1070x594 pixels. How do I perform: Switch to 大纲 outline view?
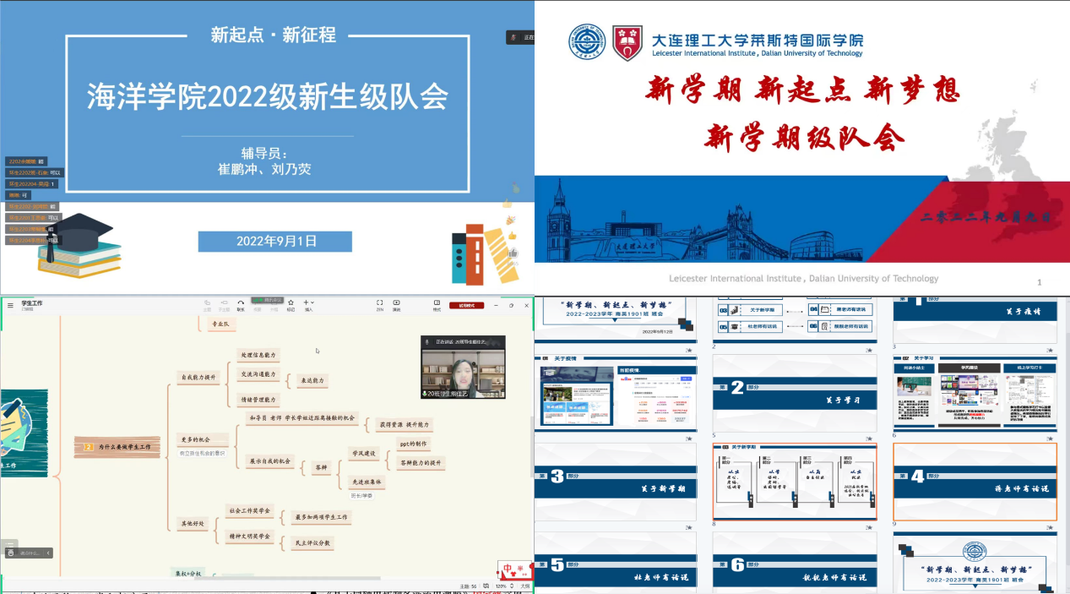pos(524,586)
